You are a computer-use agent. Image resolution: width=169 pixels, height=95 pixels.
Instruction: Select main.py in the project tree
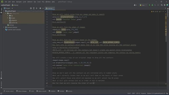click(11, 25)
